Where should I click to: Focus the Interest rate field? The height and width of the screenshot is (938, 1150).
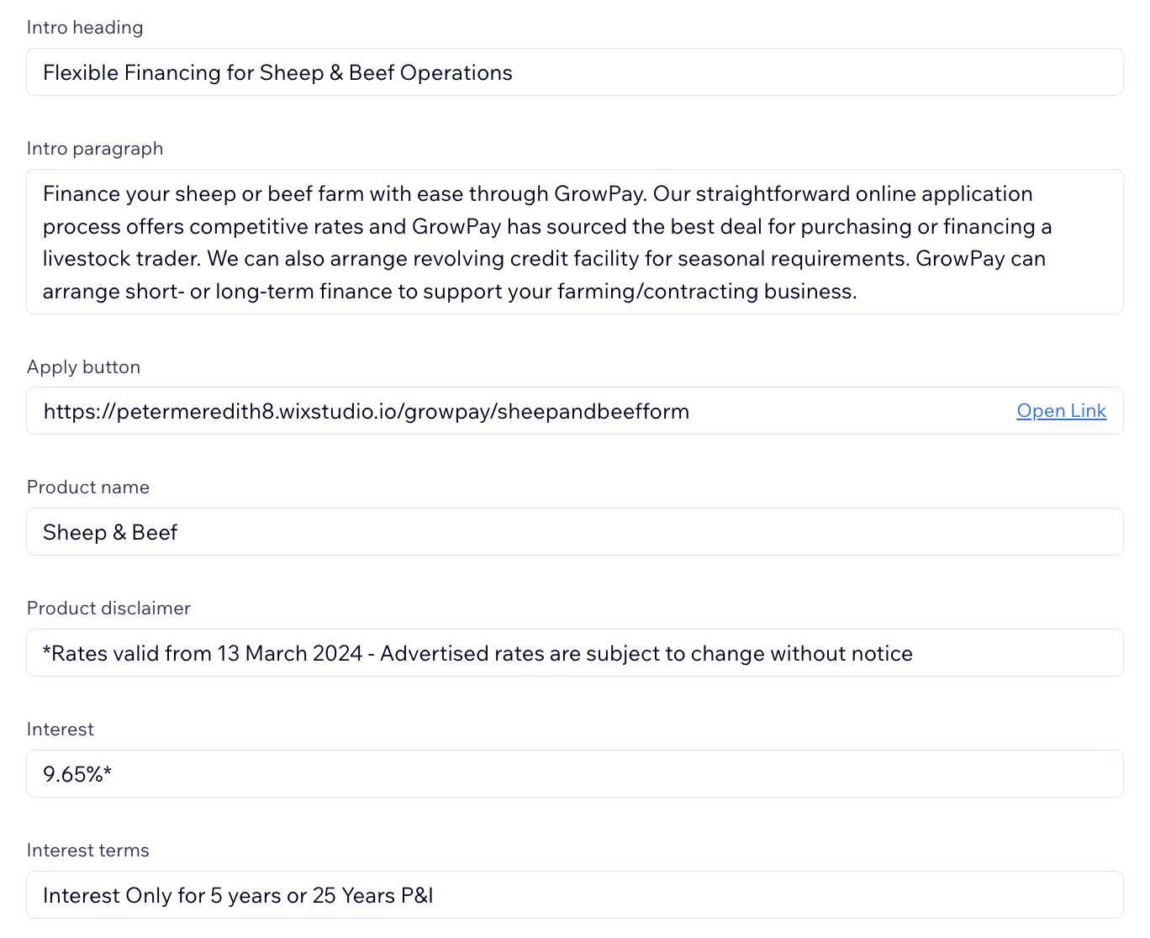(574, 774)
